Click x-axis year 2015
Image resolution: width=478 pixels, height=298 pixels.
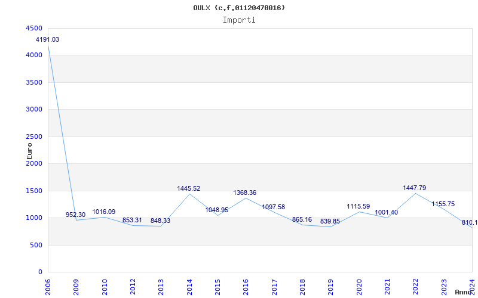tap(217, 287)
